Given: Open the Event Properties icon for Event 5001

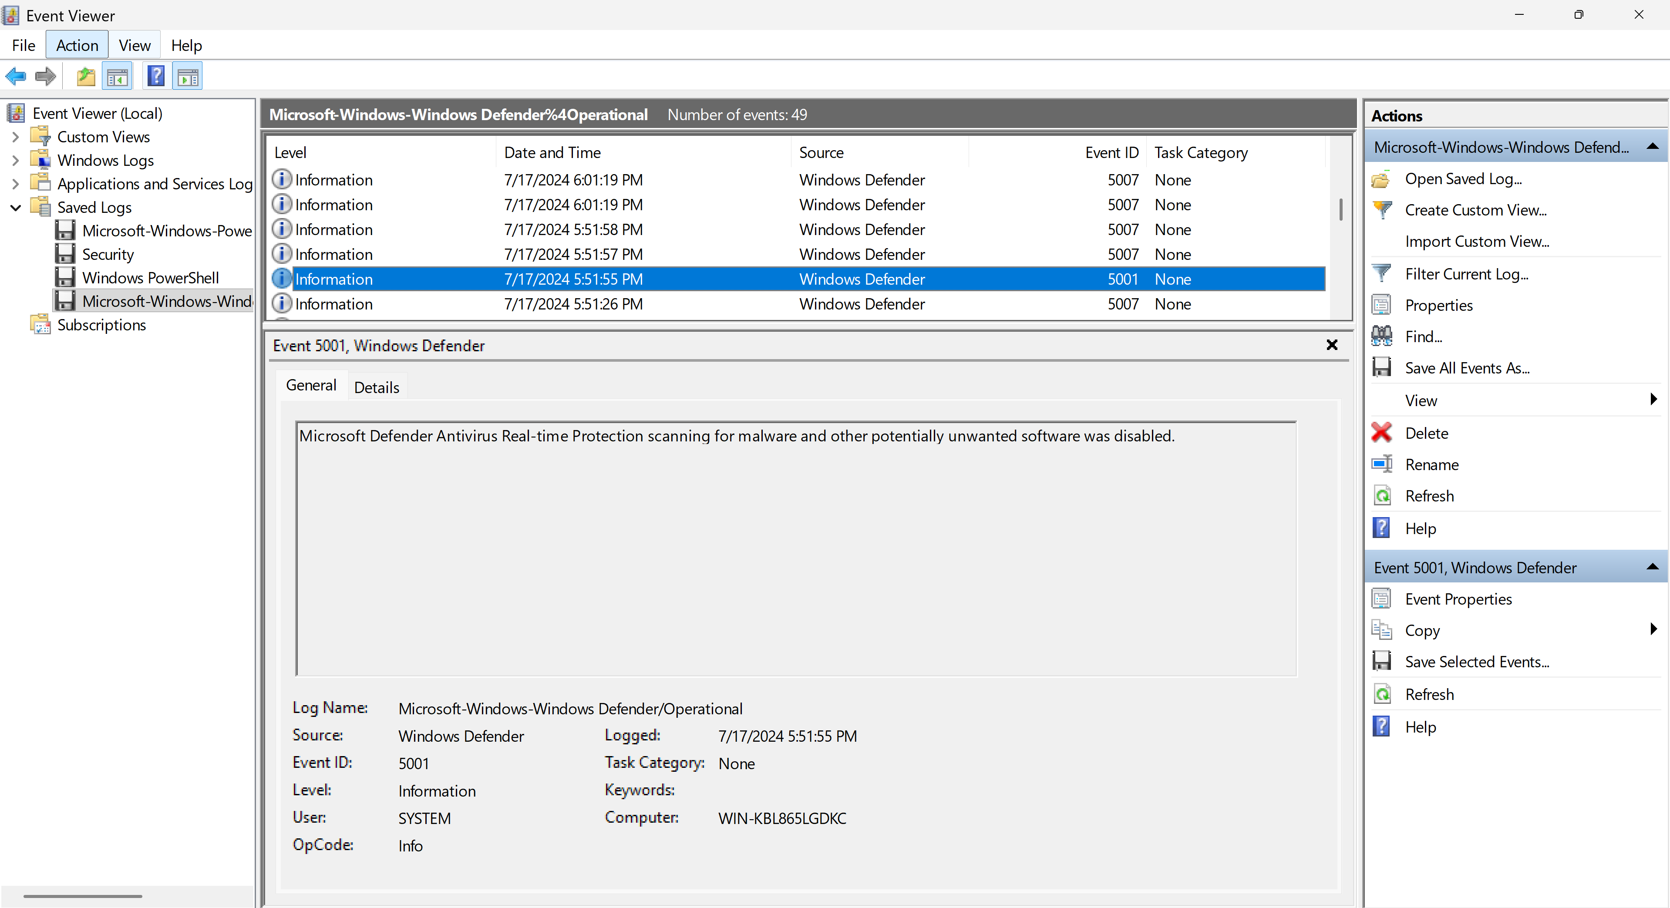Looking at the screenshot, I should pyautogui.click(x=1381, y=598).
